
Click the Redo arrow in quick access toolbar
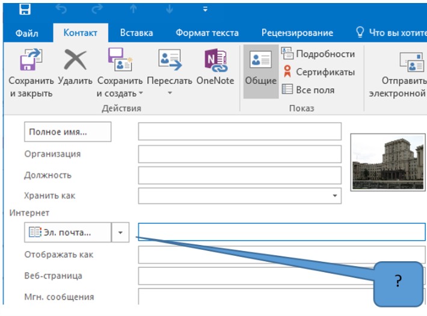(97, 9)
